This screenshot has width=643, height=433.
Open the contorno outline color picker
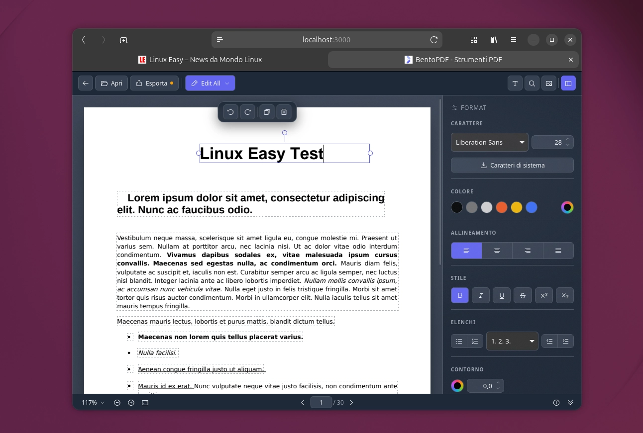coord(457,386)
